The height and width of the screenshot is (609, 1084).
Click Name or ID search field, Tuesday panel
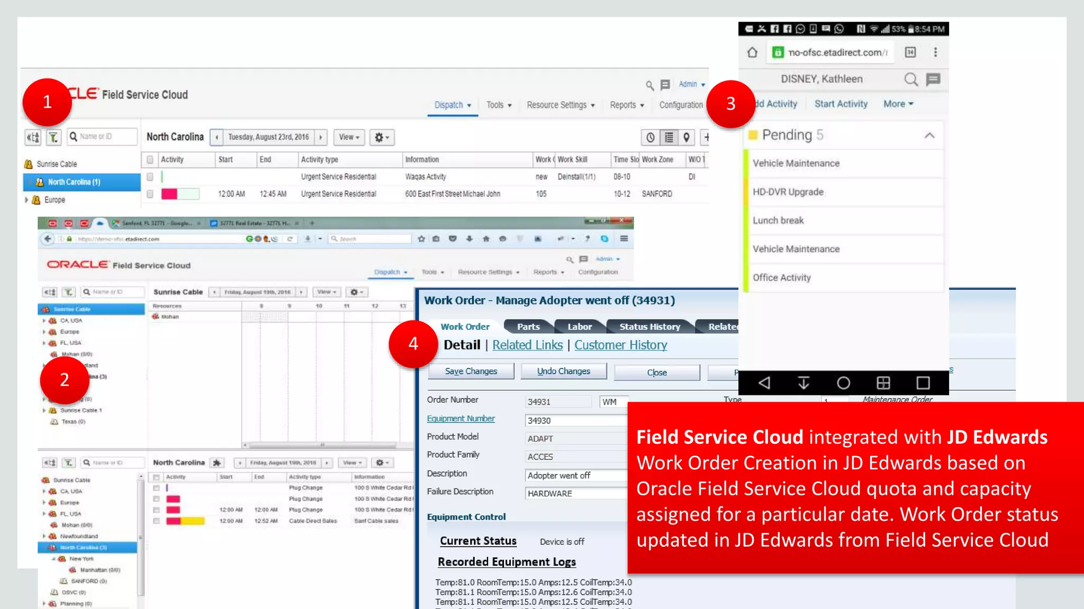pyautogui.click(x=102, y=137)
